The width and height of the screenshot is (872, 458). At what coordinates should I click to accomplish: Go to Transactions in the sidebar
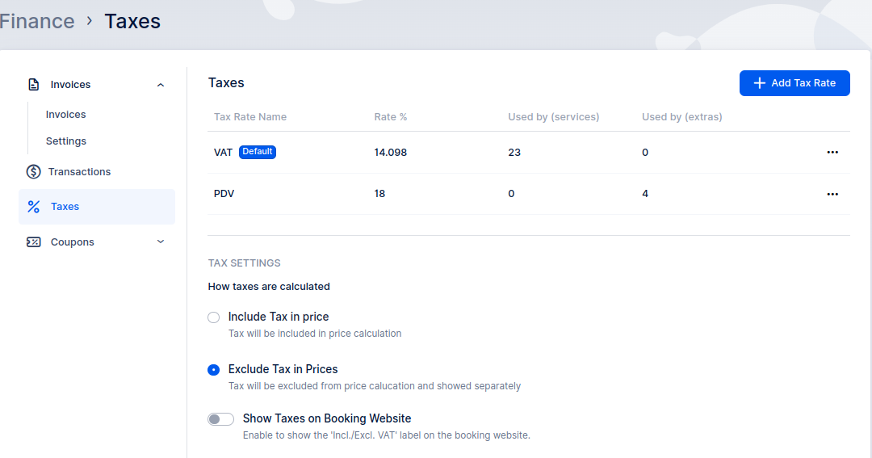coord(79,171)
